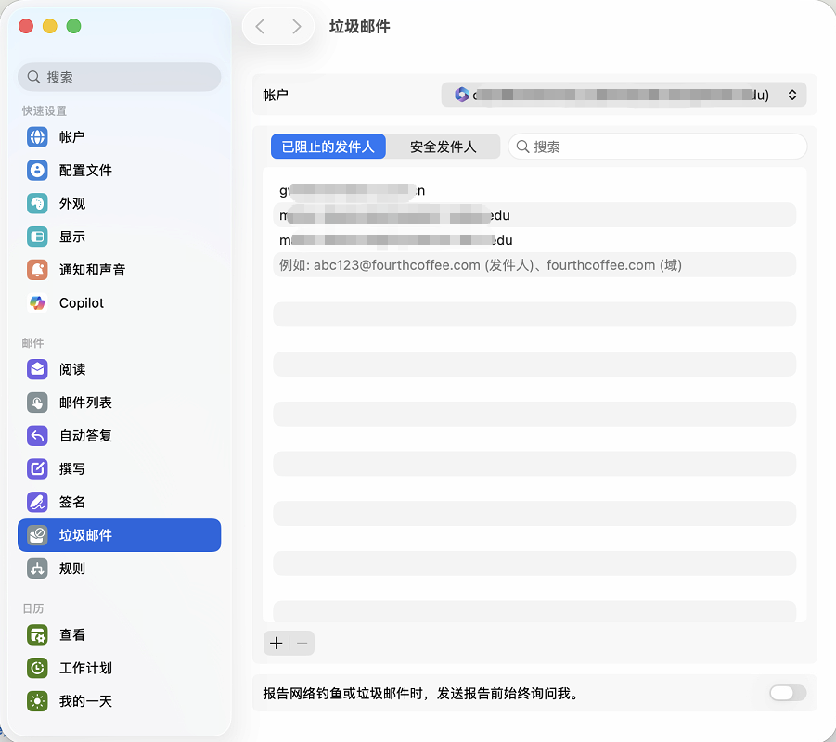Open Copilot settings
The width and height of the screenshot is (836, 742).
(81, 303)
